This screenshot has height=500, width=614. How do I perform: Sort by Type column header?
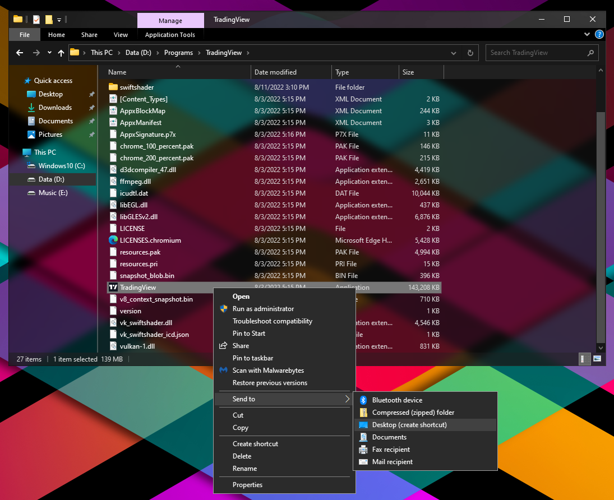point(365,72)
